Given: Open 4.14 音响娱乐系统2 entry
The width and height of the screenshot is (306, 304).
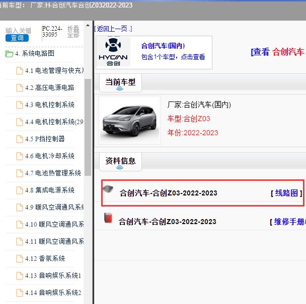Looking at the screenshot, I should (53, 293).
